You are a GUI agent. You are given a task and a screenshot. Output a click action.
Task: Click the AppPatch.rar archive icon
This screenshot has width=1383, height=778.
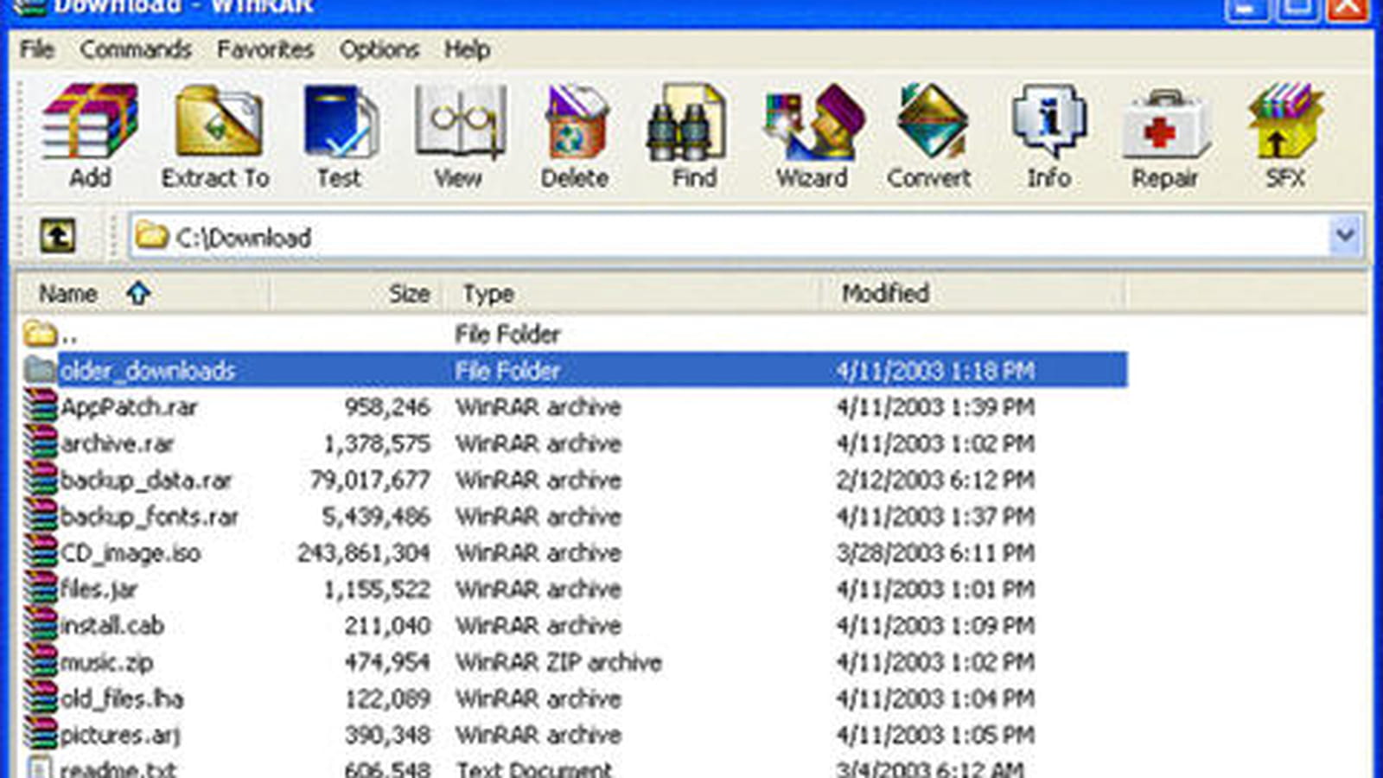pyautogui.click(x=41, y=406)
